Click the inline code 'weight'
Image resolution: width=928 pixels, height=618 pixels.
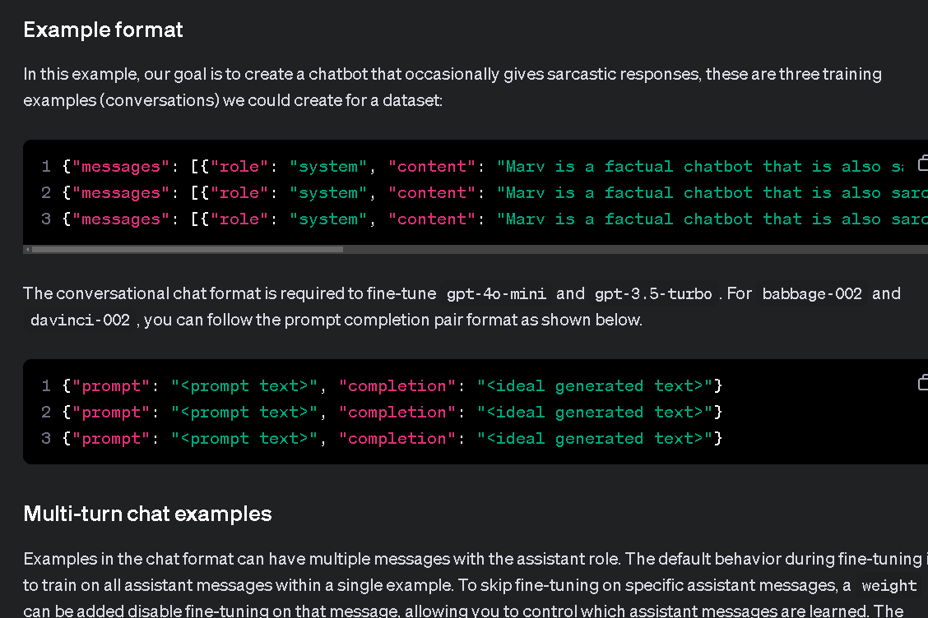(889, 585)
